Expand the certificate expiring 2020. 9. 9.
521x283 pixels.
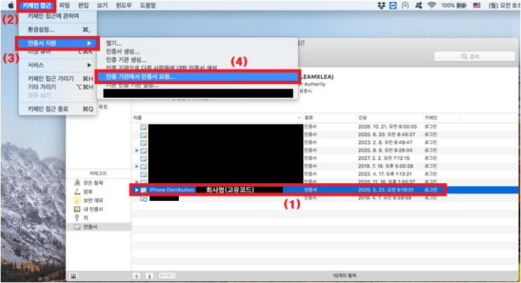click(x=136, y=150)
